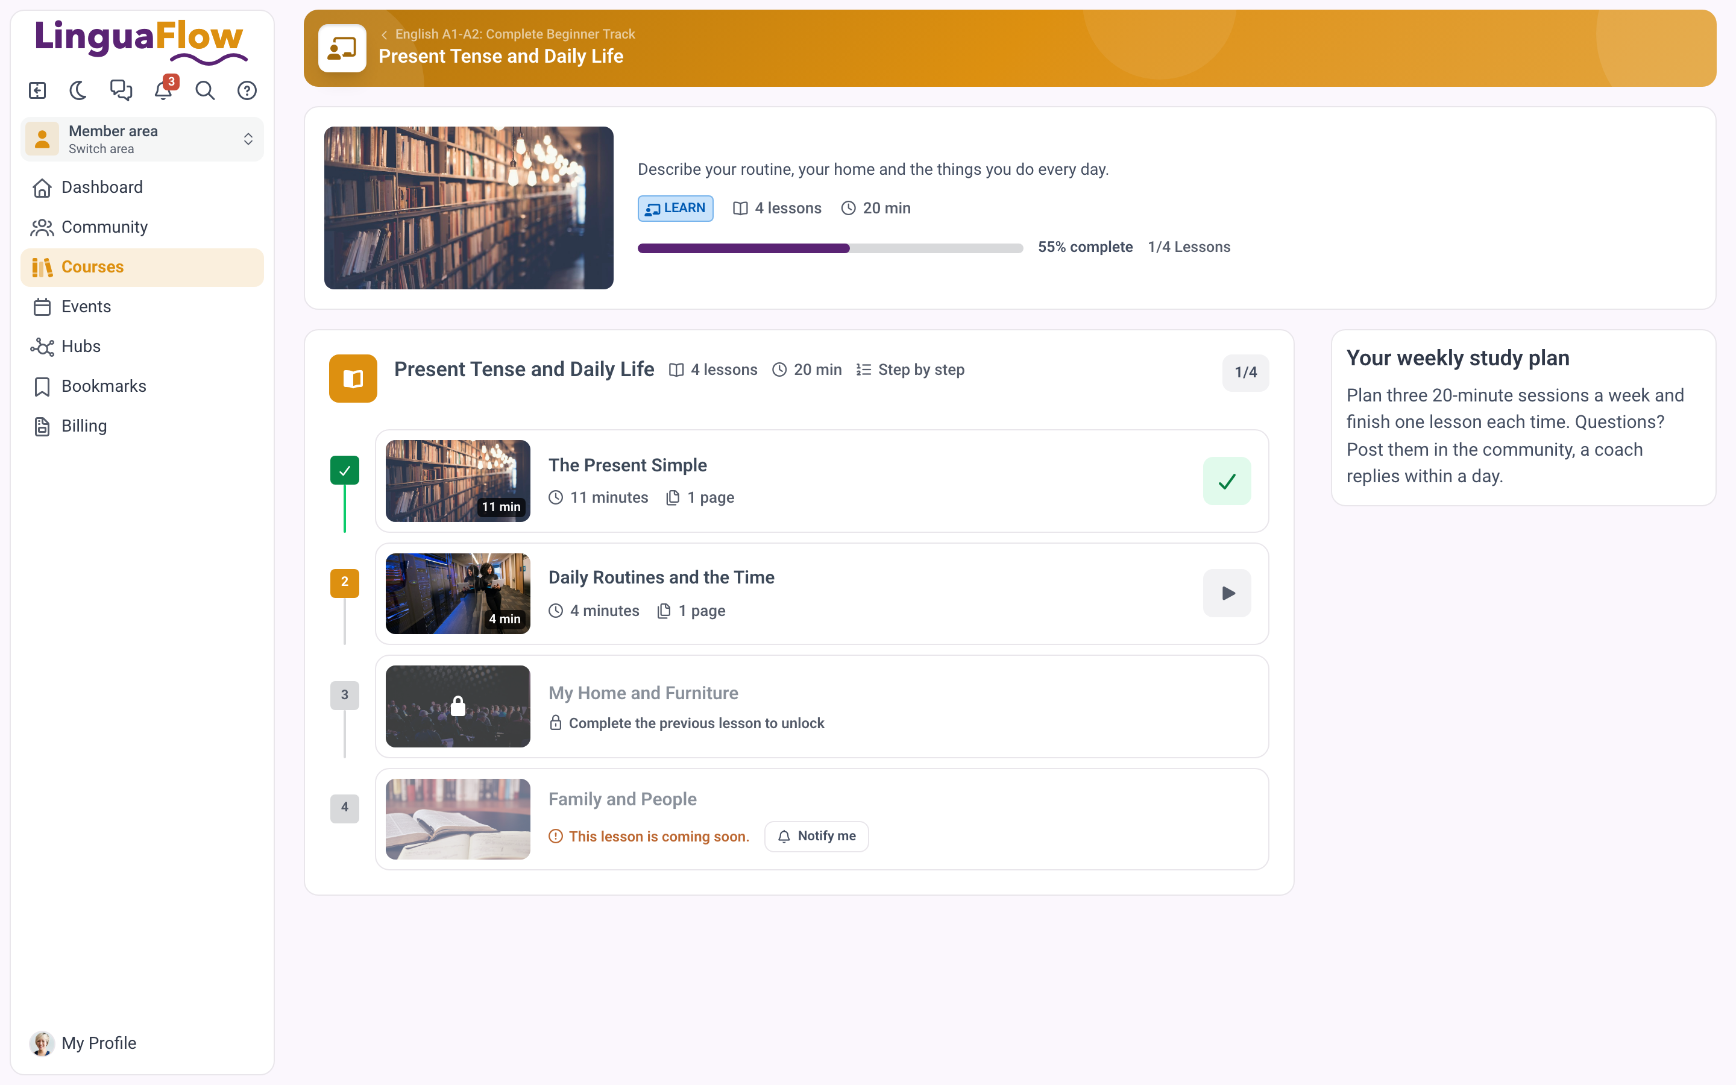Click step 4 grey marker

pos(344,808)
